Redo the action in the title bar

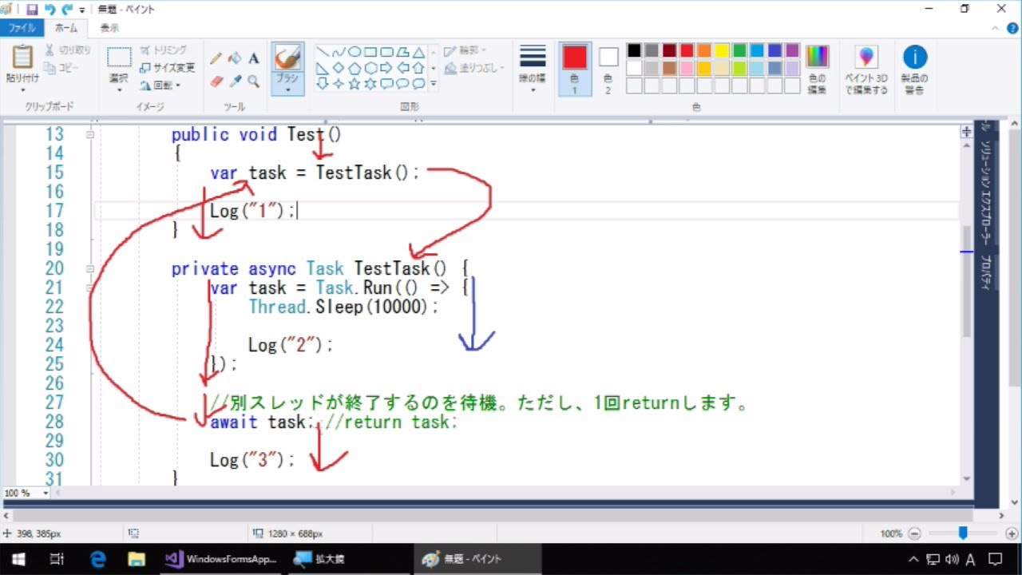(67, 10)
